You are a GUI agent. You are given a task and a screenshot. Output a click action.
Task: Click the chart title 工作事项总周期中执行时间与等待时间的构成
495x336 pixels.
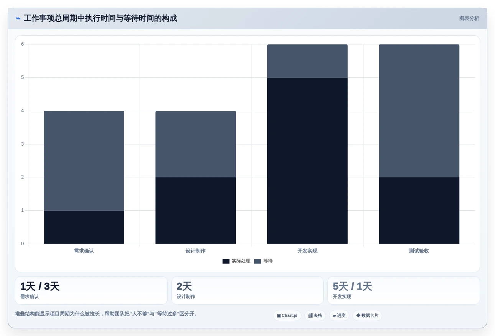100,18
